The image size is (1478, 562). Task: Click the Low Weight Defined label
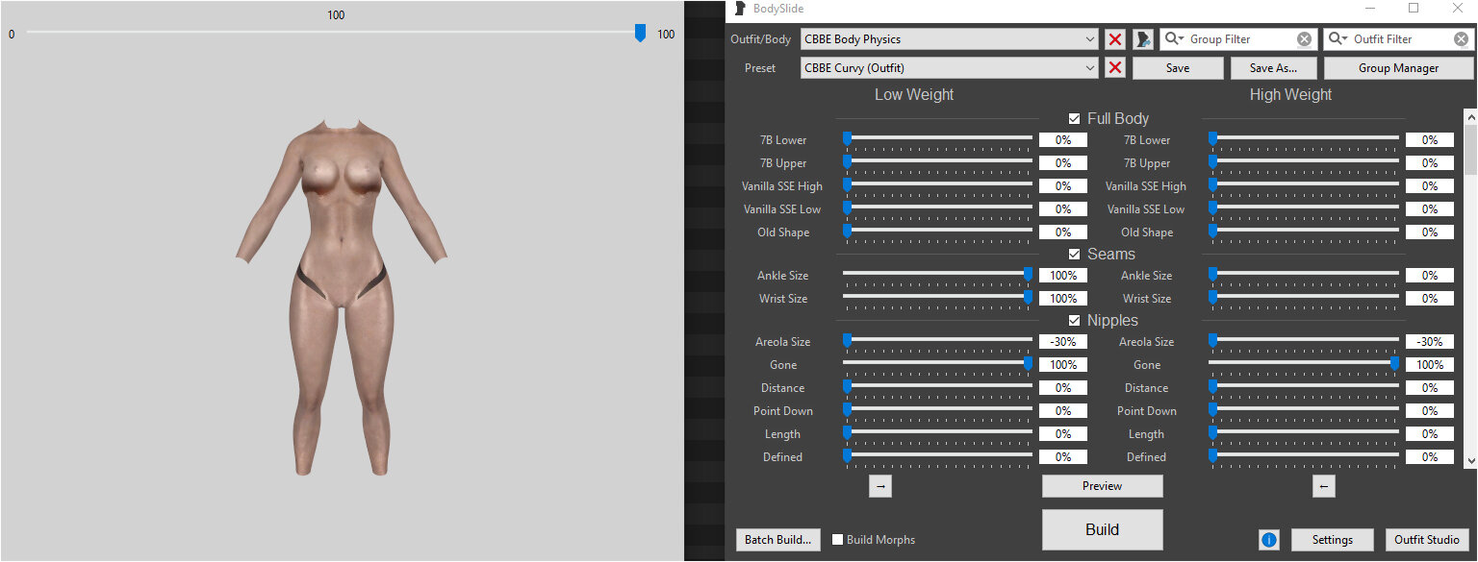tap(782, 457)
